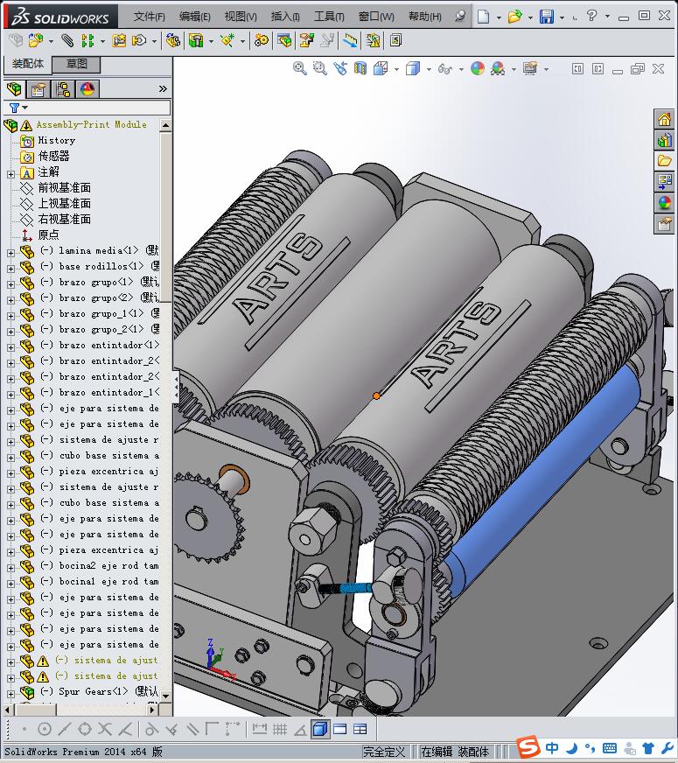Viewport: 678px width, 763px height.
Task: Open the Appearances sphere icon in task pane
Action: [664, 202]
